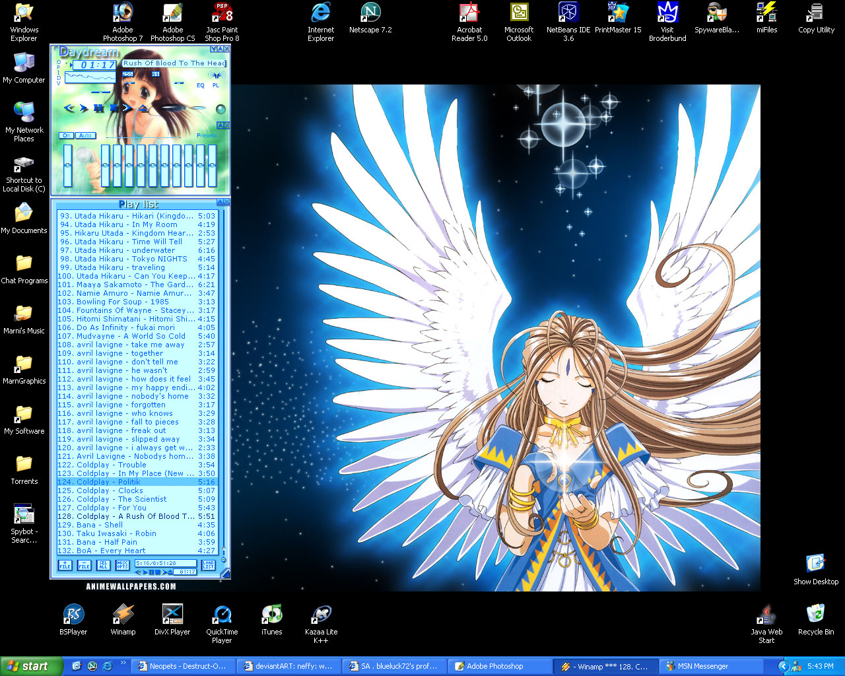This screenshot has width=845, height=676.
Task: Select playlist track Coldplay - The Scientist
Action: click(x=137, y=499)
